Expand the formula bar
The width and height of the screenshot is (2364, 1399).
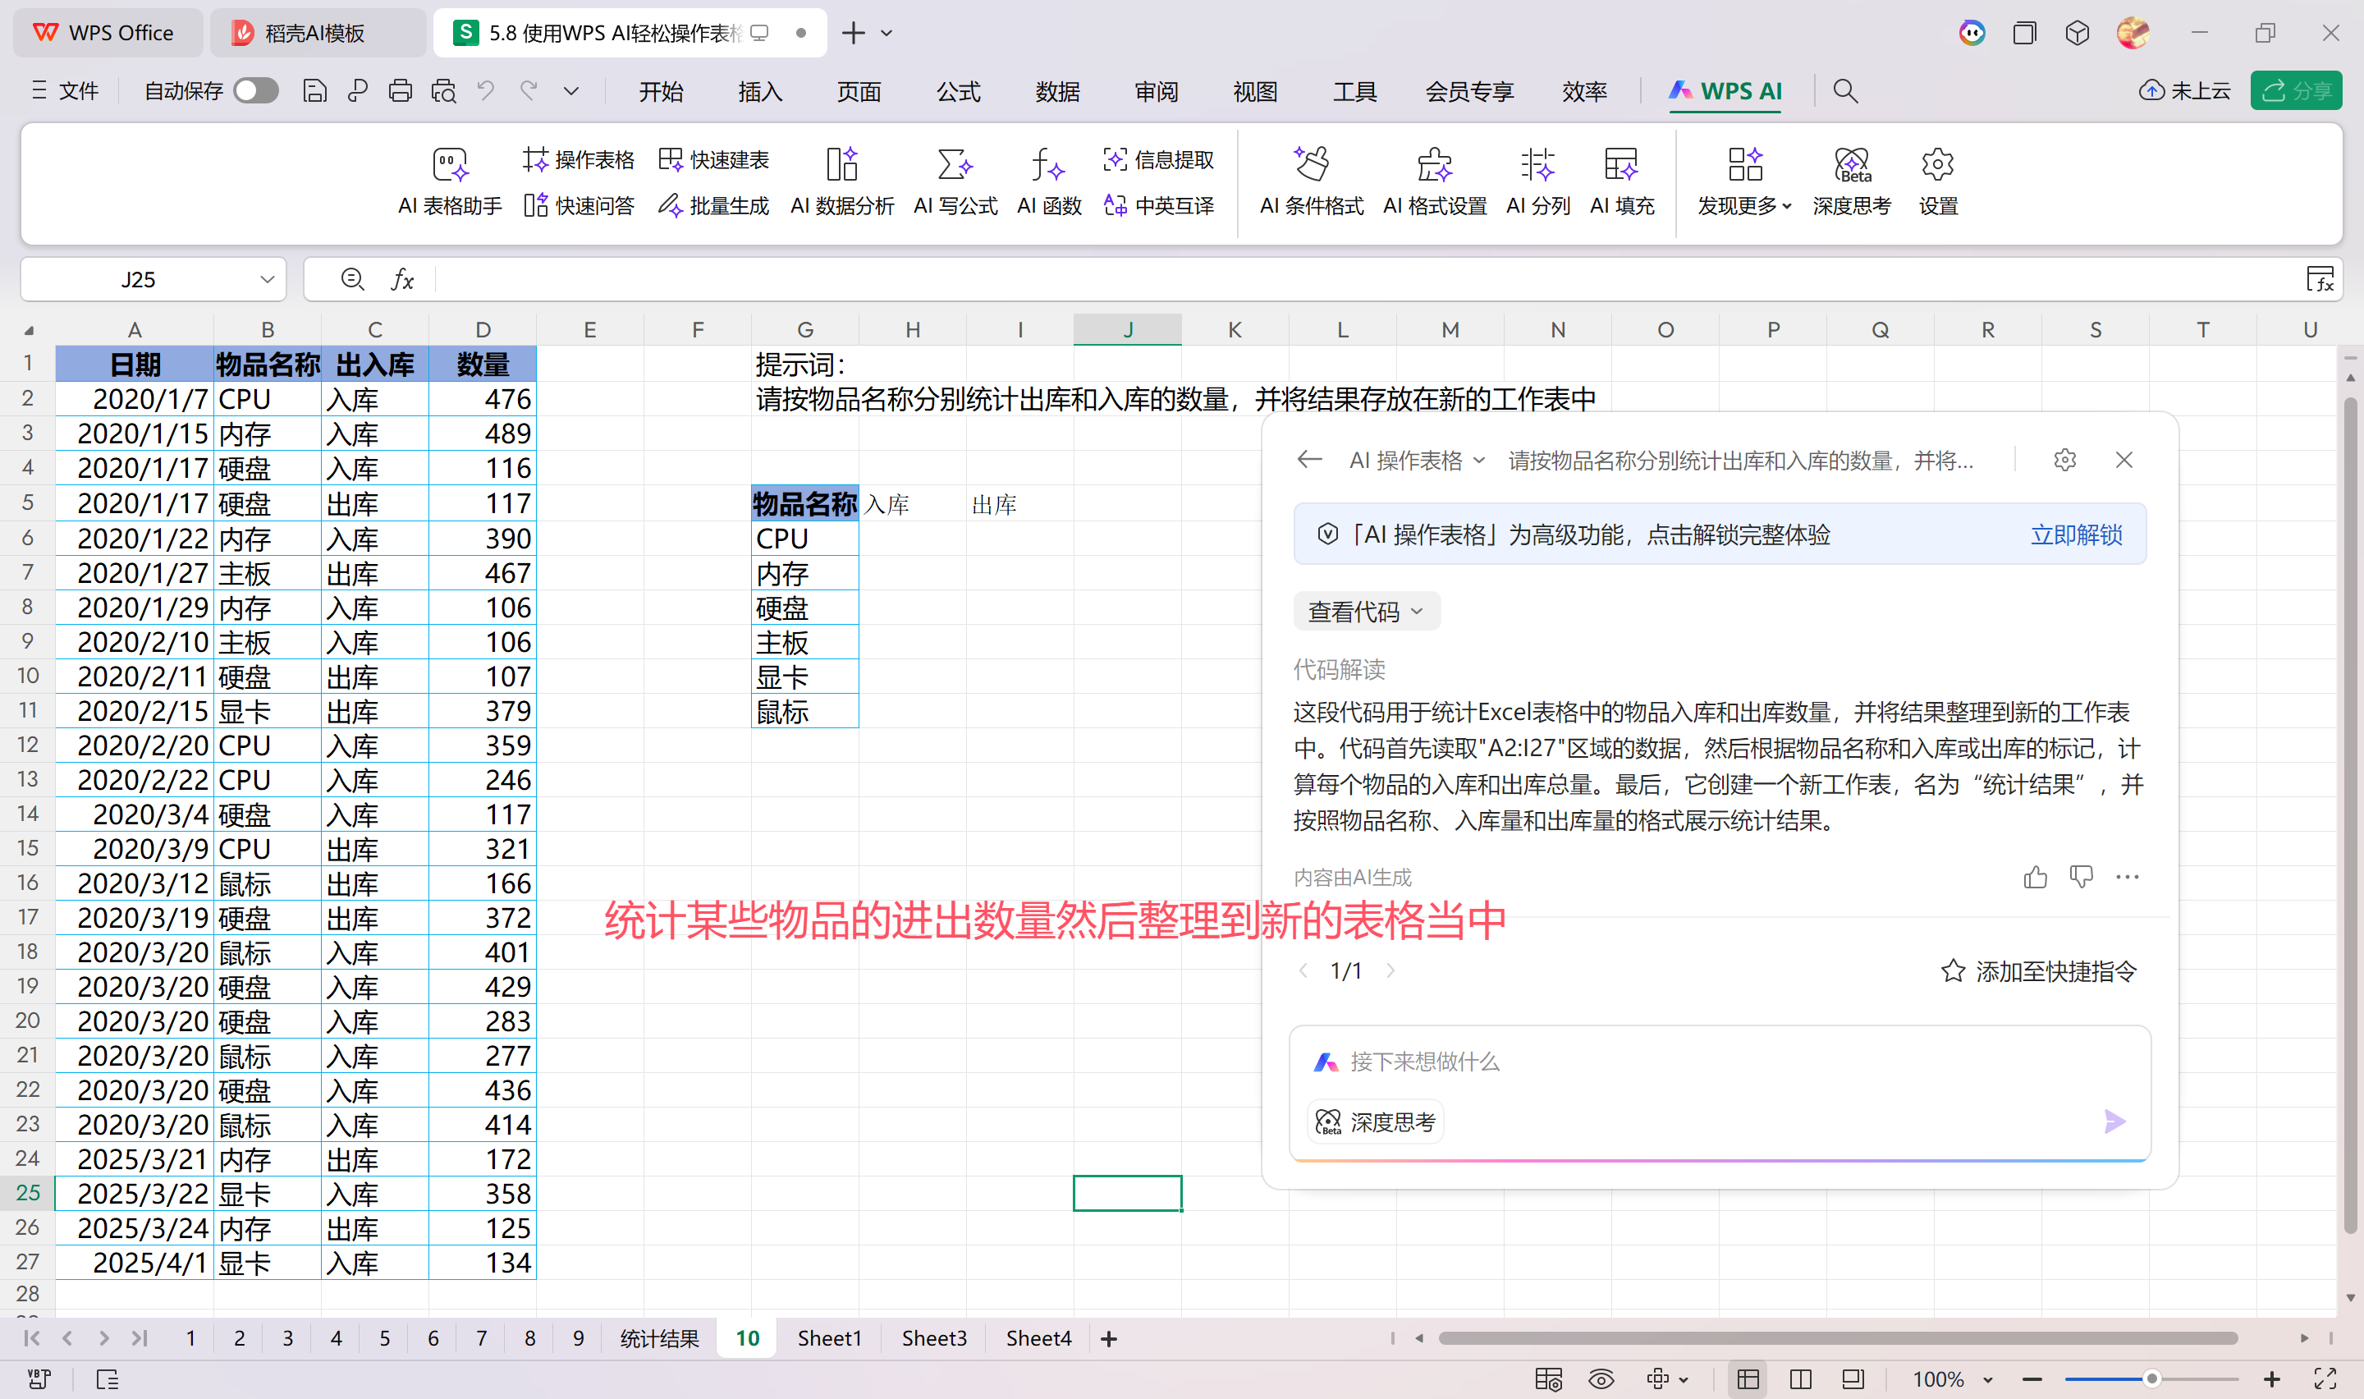[x=2319, y=279]
